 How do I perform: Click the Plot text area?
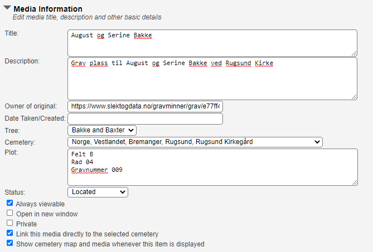click(212, 166)
